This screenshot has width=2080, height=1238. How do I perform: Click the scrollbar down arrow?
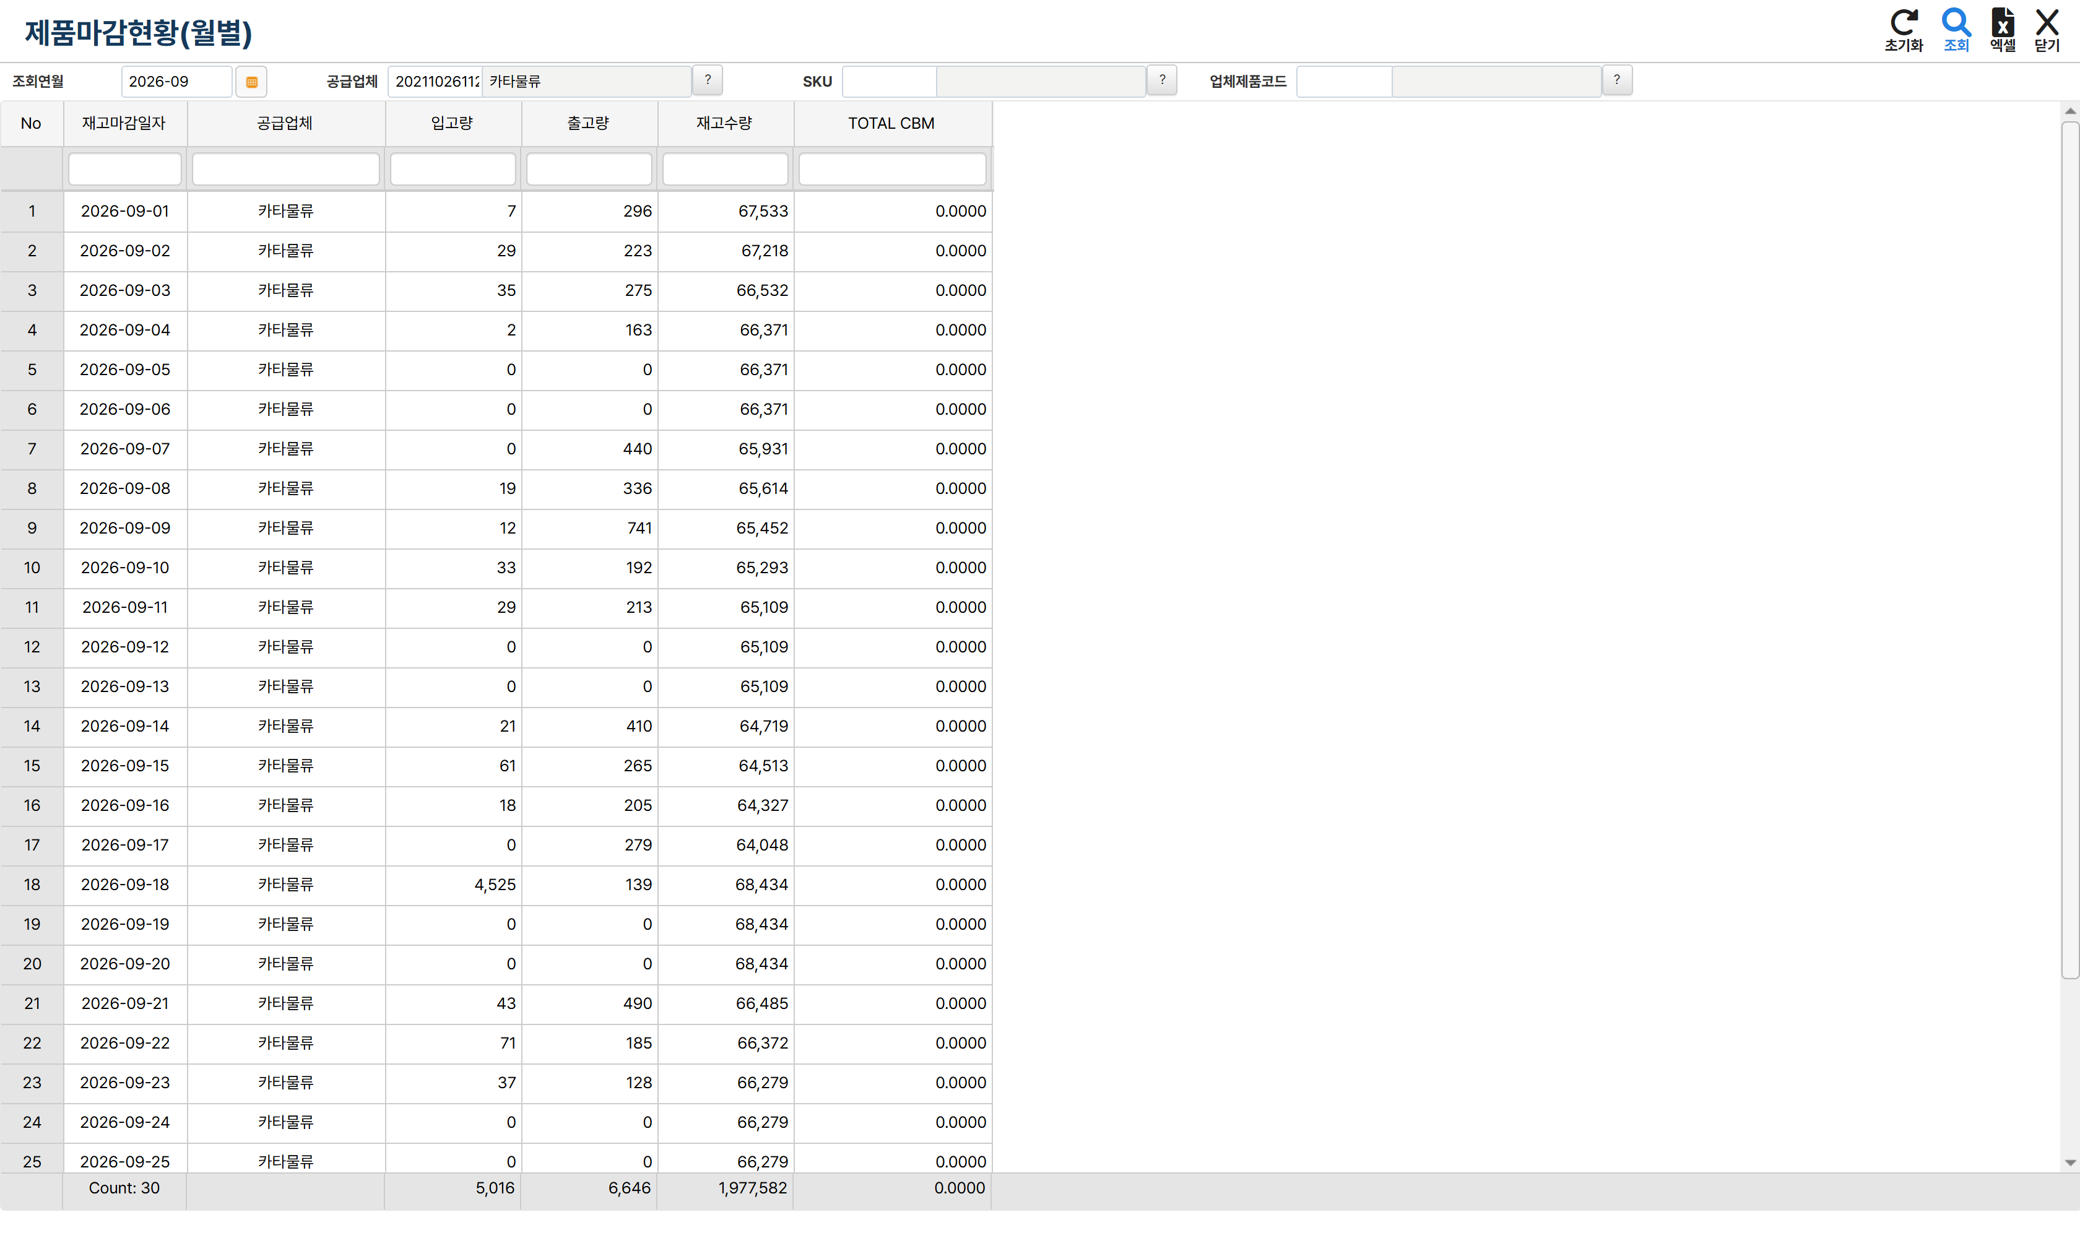coord(2070,1162)
